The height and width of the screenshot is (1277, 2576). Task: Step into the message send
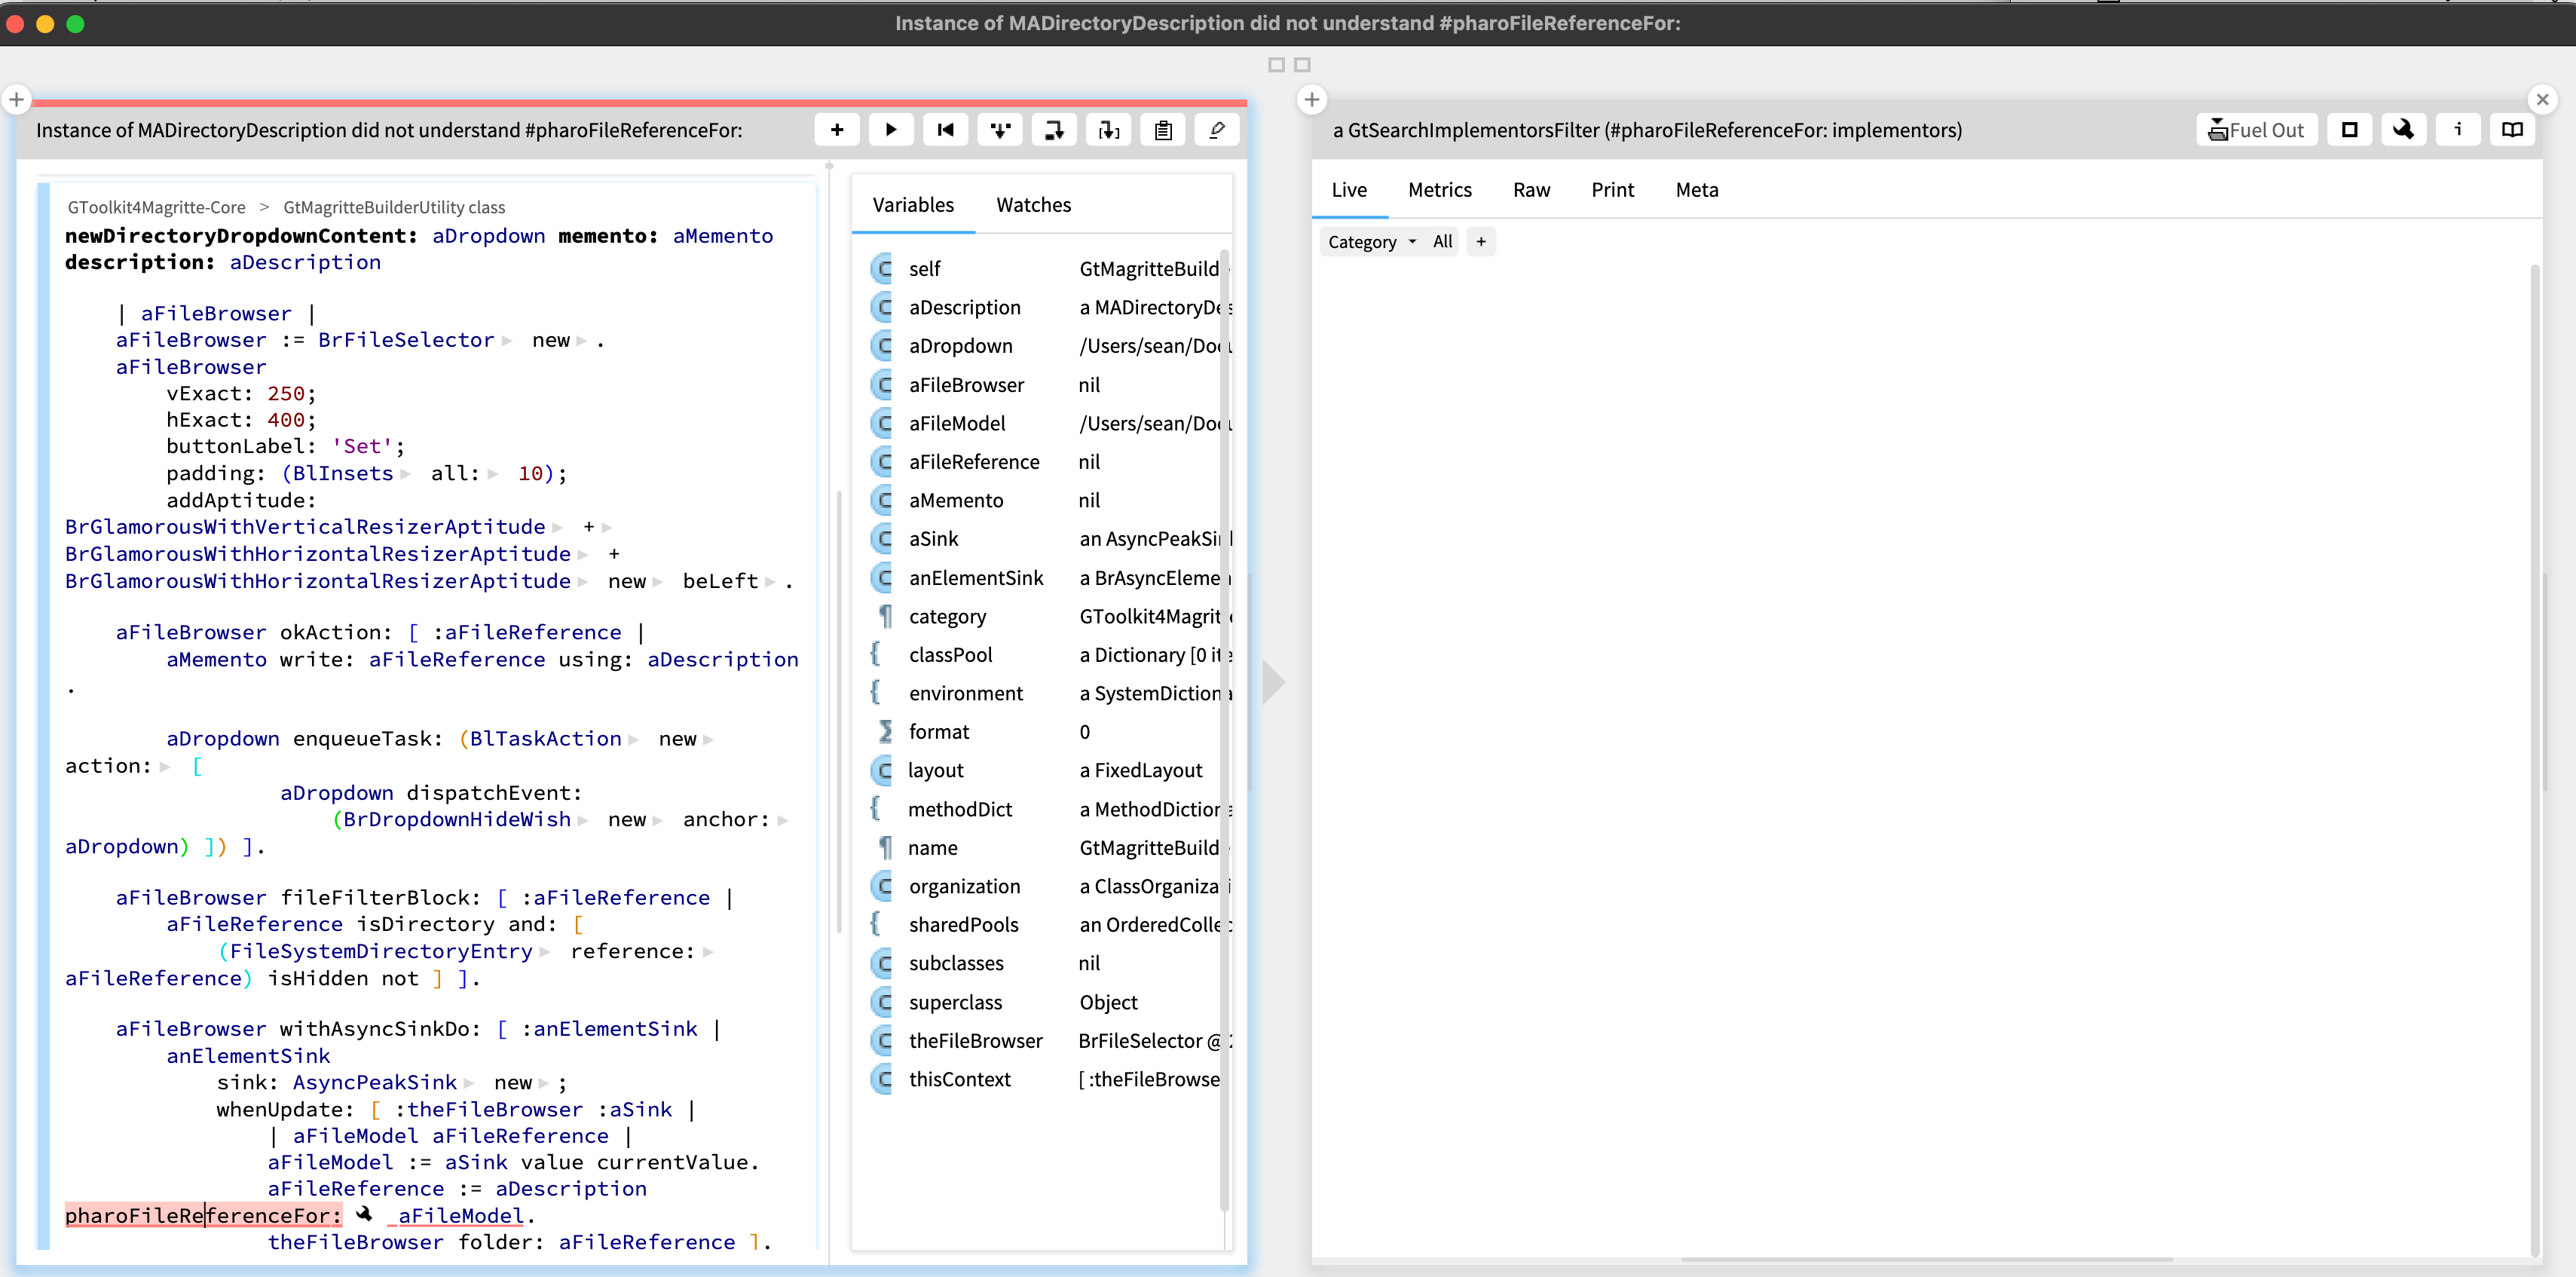pyautogui.click(x=1000, y=129)
